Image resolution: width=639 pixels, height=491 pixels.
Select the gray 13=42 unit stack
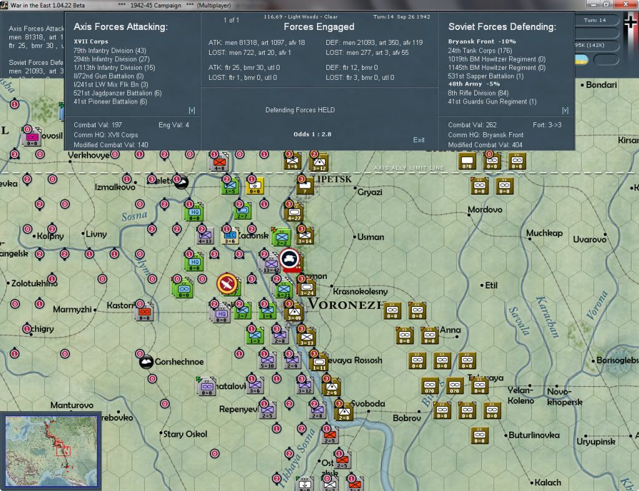271,264
